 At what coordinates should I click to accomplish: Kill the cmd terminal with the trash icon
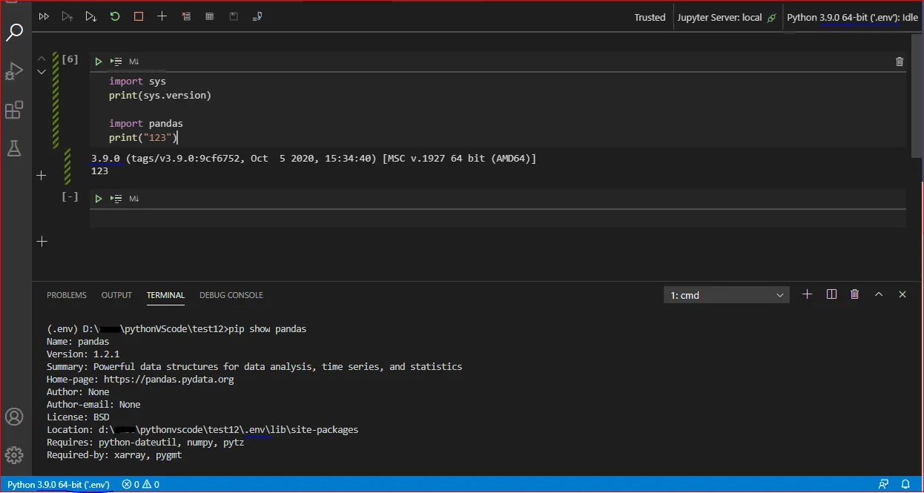(x=854, y=294)
